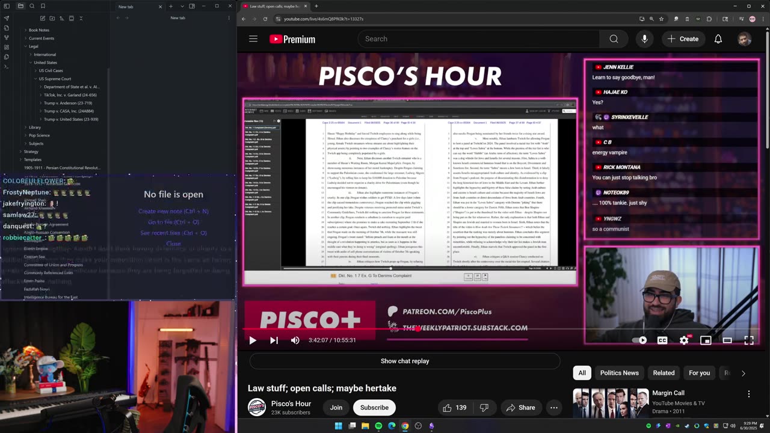Change sort order in Obsidian explorer
The image size is (770, 433).
pos(61,18)
